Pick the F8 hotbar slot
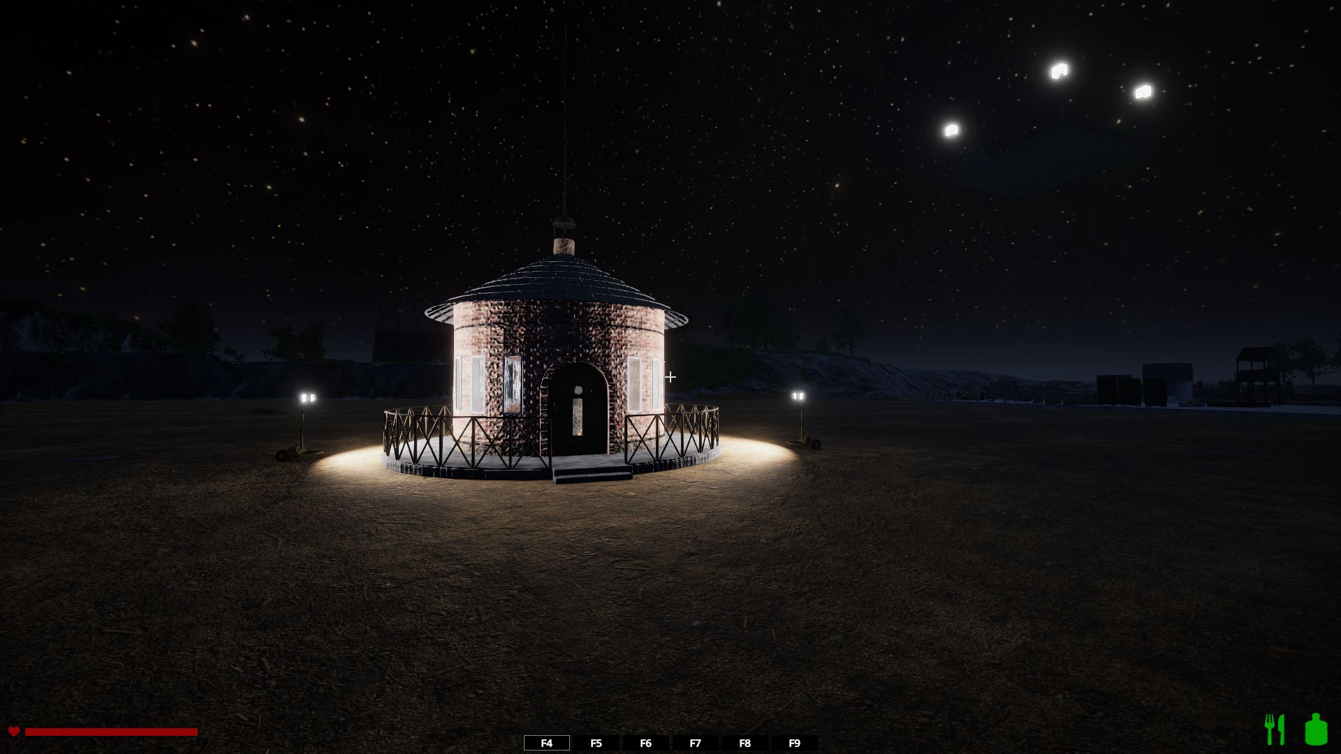Viewport: 1341px width, 754px height. coord(745,743)
